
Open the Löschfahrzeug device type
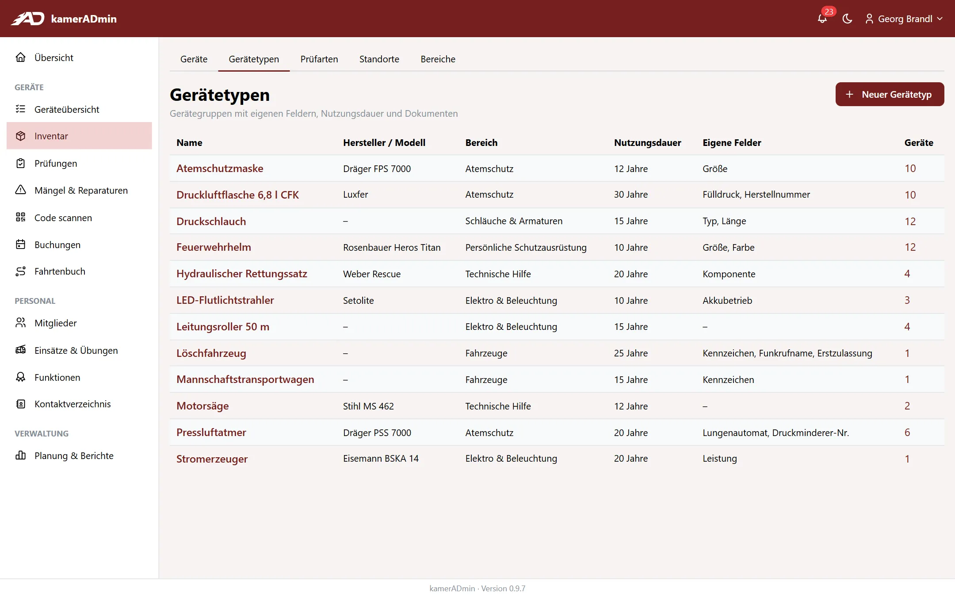[211, 353]
